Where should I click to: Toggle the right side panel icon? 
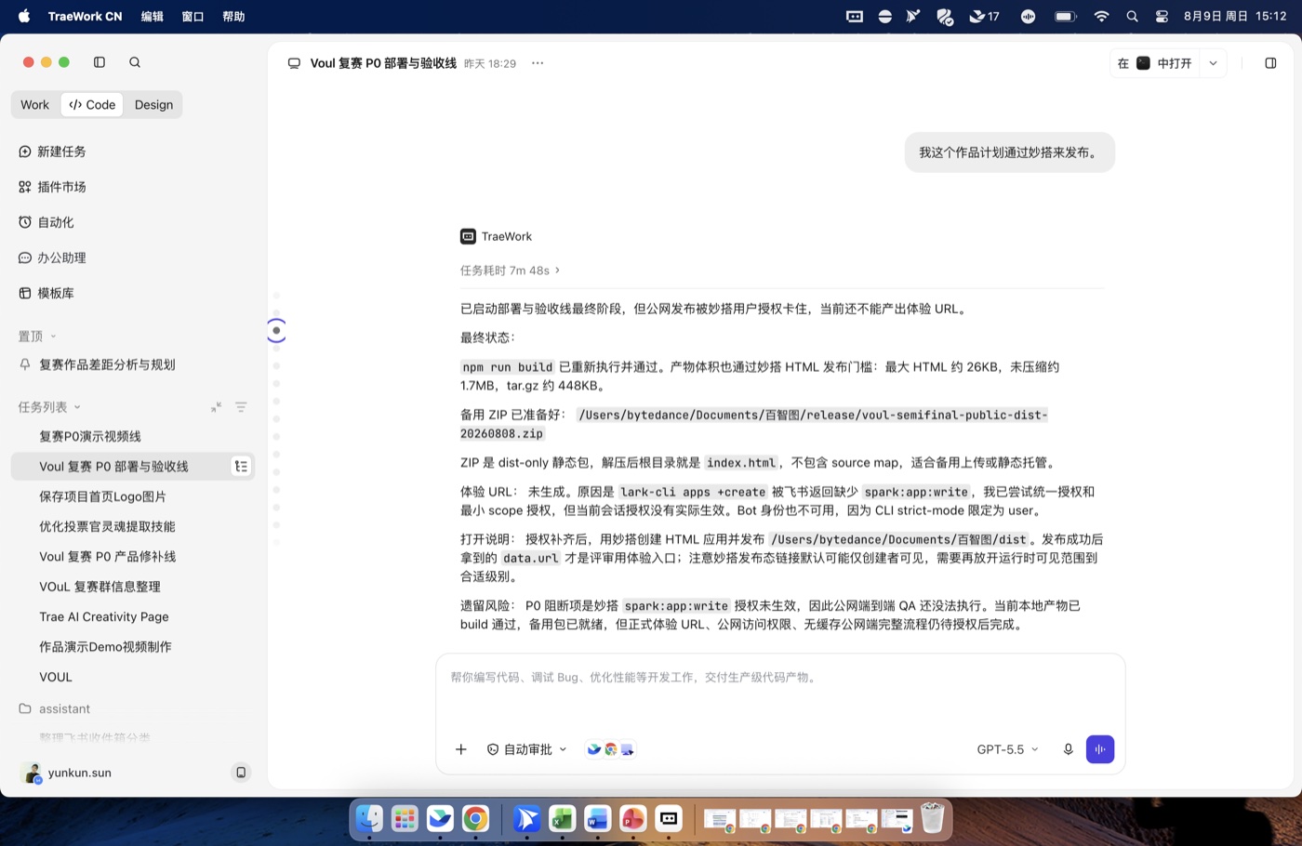point(1270,63)
